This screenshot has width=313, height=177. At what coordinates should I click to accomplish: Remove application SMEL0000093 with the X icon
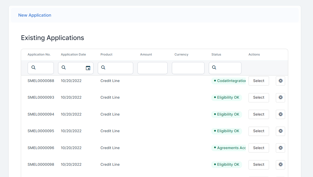(280, 98)
